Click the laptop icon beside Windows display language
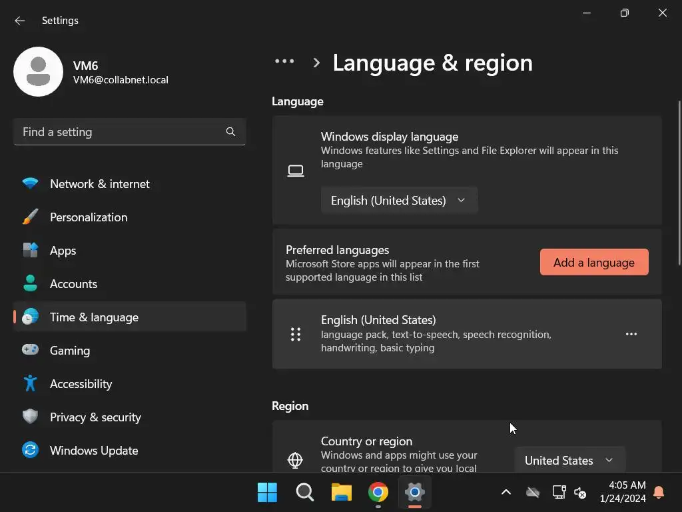Viewport: 682px width, 512px height. 296,171
